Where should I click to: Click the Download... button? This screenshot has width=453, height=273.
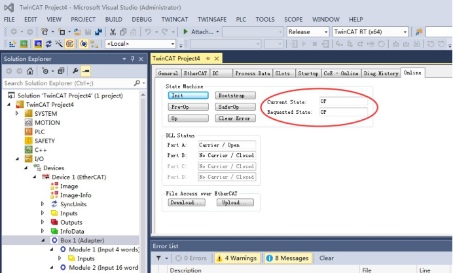coord(187,202)
